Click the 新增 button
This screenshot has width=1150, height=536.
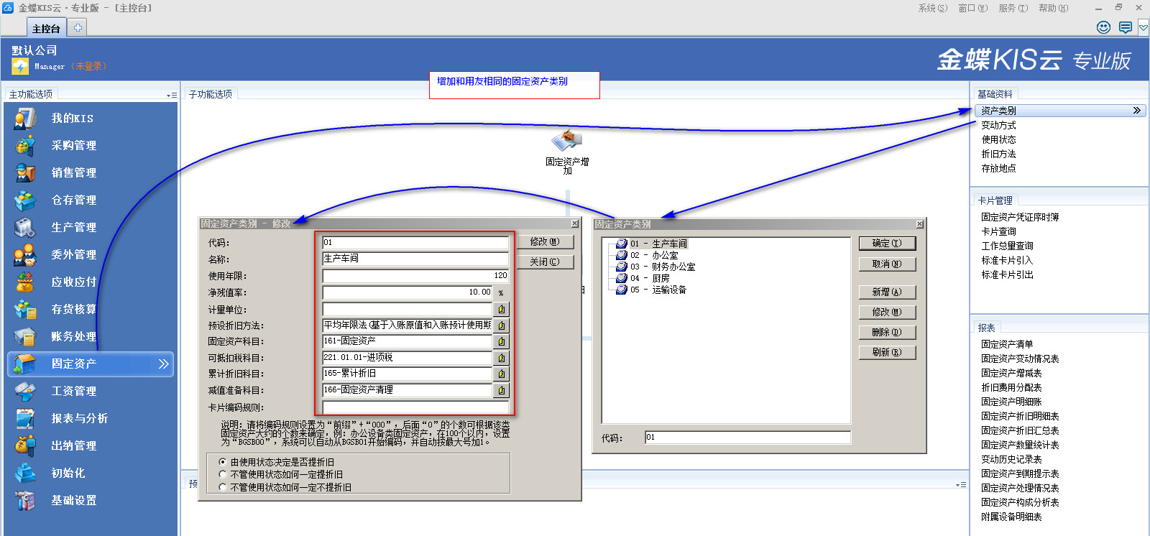(887, 292)
